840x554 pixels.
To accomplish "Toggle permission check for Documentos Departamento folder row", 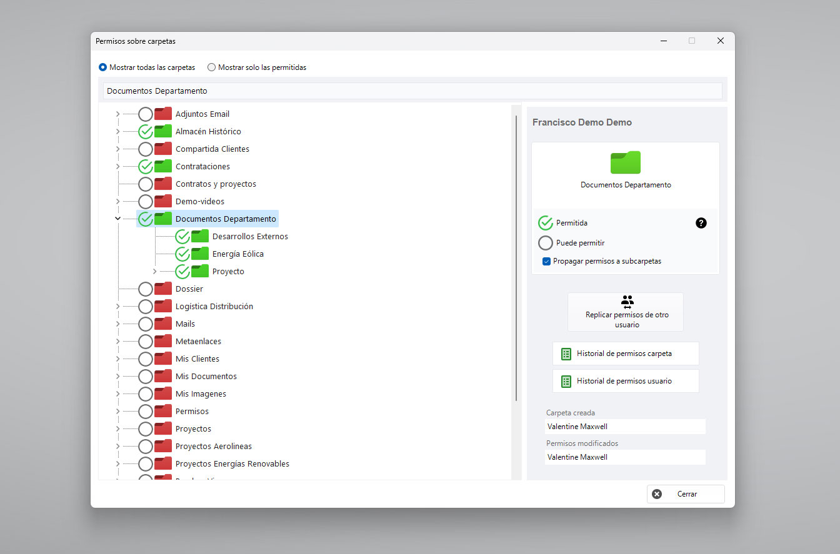I will click(146, 219).
